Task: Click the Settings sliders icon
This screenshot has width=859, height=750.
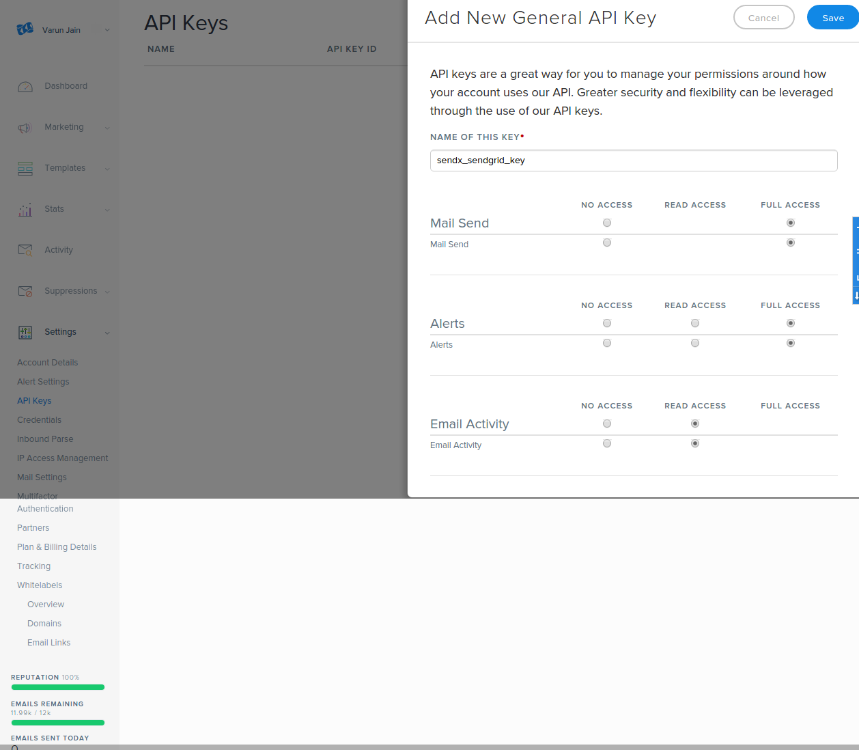Action: click(x=25, y=333)
